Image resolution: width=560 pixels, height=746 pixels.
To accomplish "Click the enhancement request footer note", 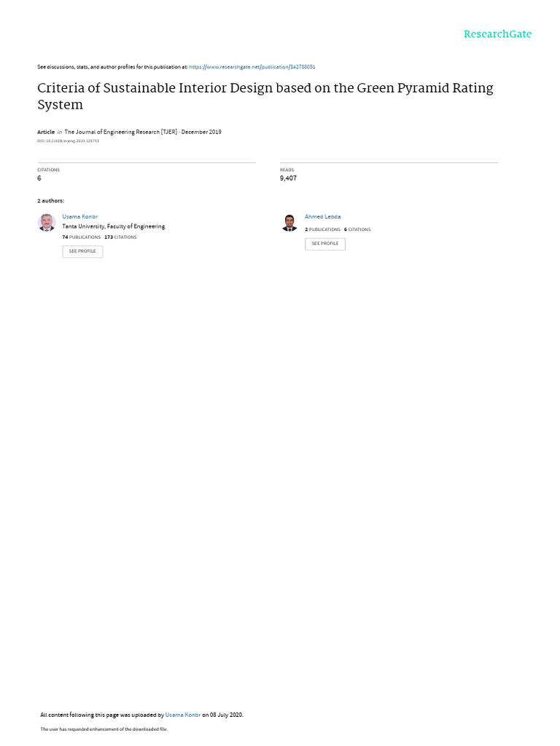I will [x=104, y=729].
